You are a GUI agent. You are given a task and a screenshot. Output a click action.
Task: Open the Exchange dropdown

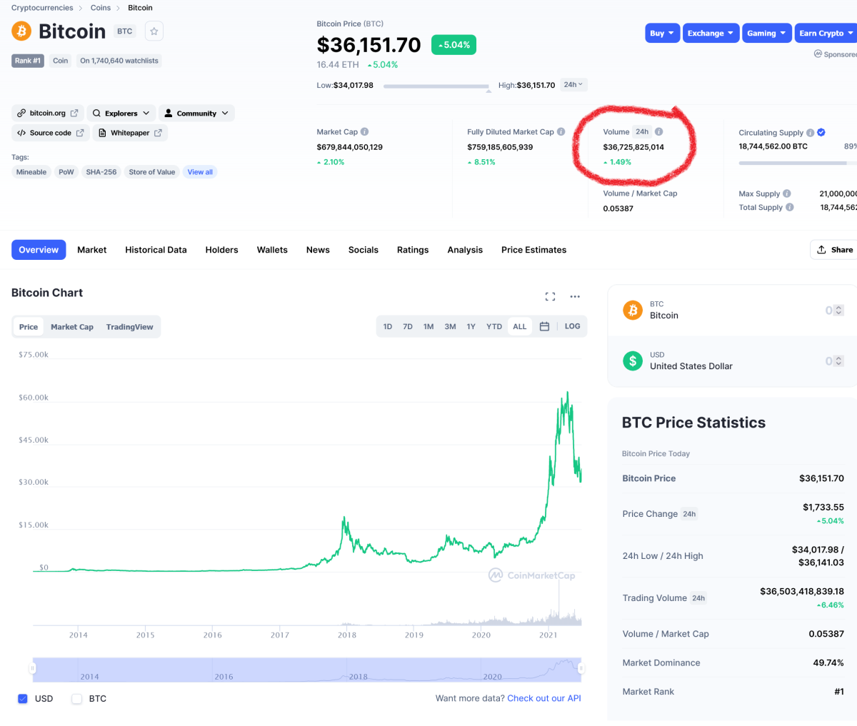coord(711,33)
